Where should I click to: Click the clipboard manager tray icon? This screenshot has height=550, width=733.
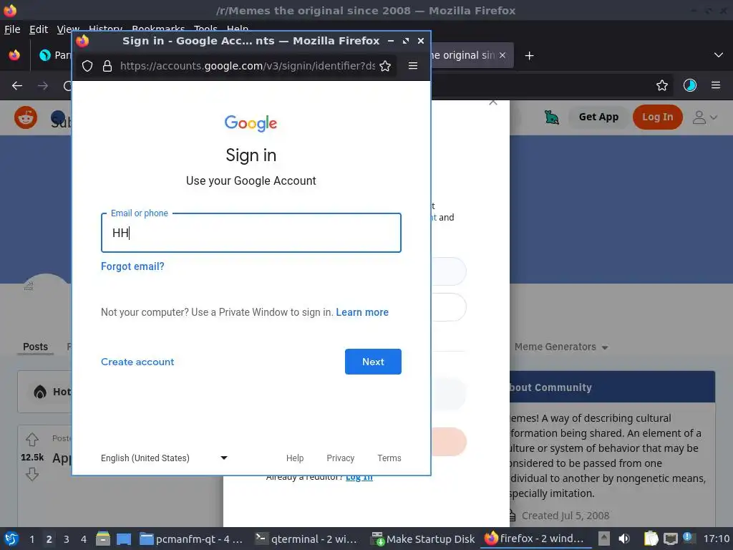pyautogui.click(x=651, y=539)
